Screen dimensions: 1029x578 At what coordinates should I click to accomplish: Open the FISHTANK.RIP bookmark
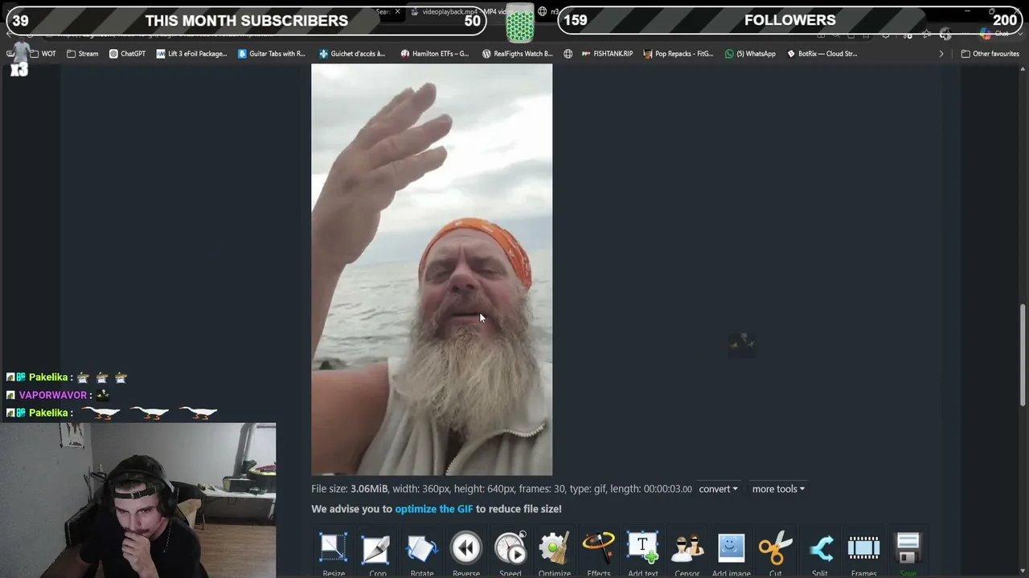pyautogui.click(x=606, y=54)
